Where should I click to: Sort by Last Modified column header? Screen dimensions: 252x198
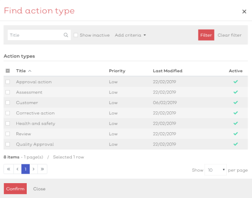168,71
